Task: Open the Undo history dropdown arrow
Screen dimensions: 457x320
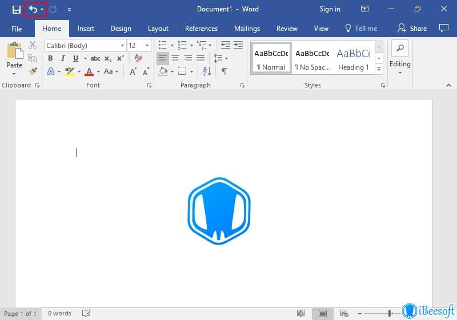Action: [42, 9]
